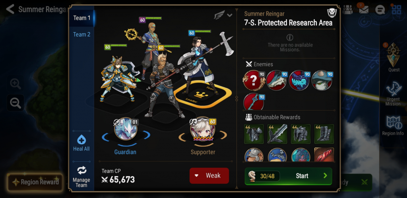Click the zoom-out magnifier on map
The height and width of the screenshot is (198, 407).
click(x=16, y=103)
